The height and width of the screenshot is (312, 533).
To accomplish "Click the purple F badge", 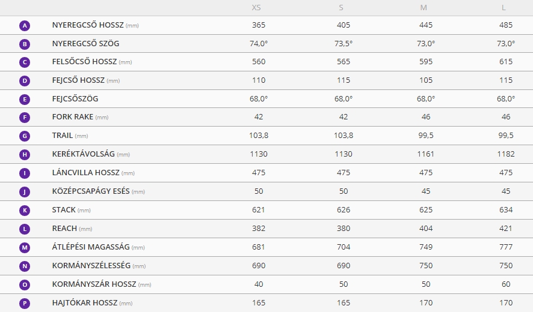I will [25, 118].
